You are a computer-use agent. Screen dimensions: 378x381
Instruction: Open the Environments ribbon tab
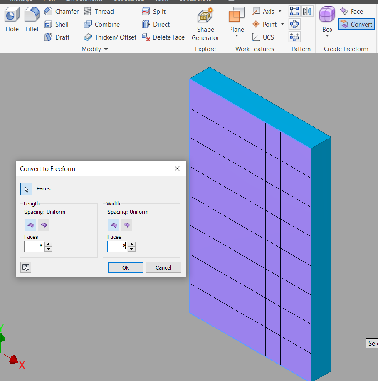point(84,1)
